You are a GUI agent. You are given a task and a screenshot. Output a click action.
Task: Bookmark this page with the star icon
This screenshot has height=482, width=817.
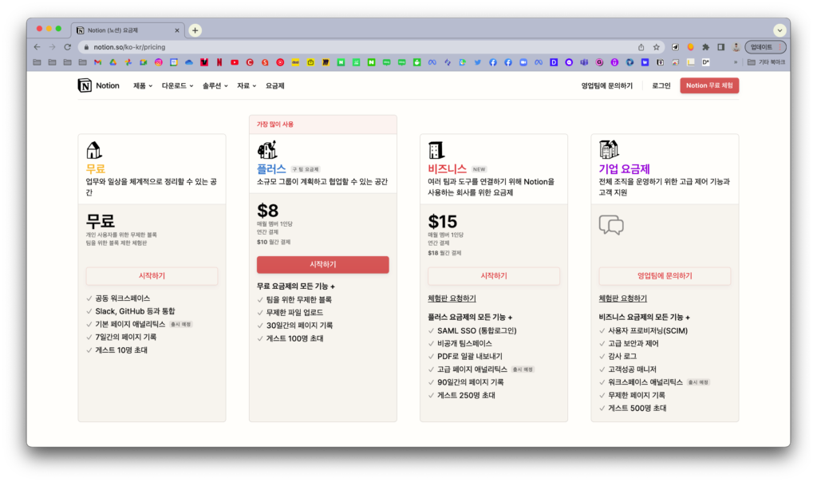657,47
